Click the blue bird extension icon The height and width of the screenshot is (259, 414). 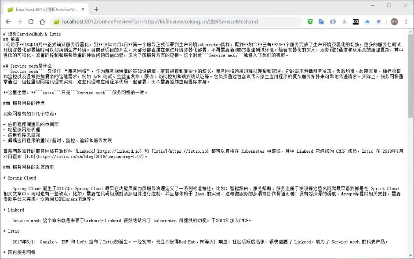[378, 21]
